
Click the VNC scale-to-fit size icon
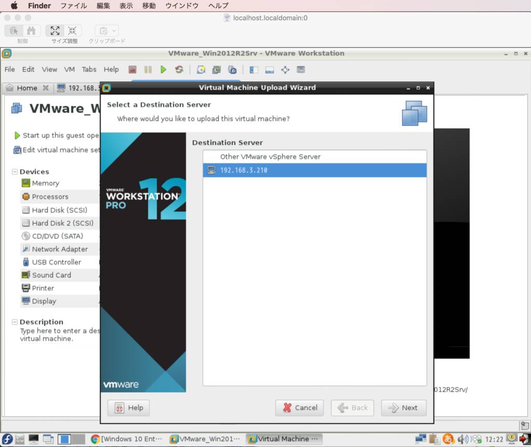[x=55, y=31]
